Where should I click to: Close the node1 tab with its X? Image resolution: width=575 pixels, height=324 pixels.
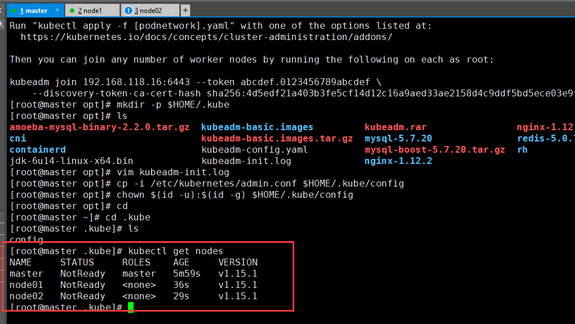pyautogui.click(x=113, y=10)
